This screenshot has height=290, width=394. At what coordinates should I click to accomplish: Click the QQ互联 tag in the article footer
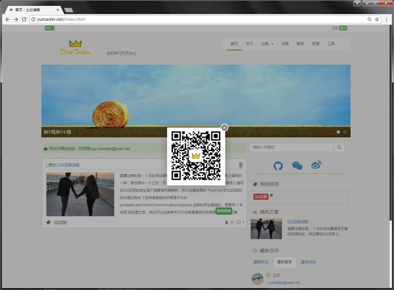tap(60, 222)
